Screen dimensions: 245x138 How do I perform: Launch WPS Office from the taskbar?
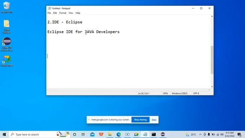pos(101,135)
